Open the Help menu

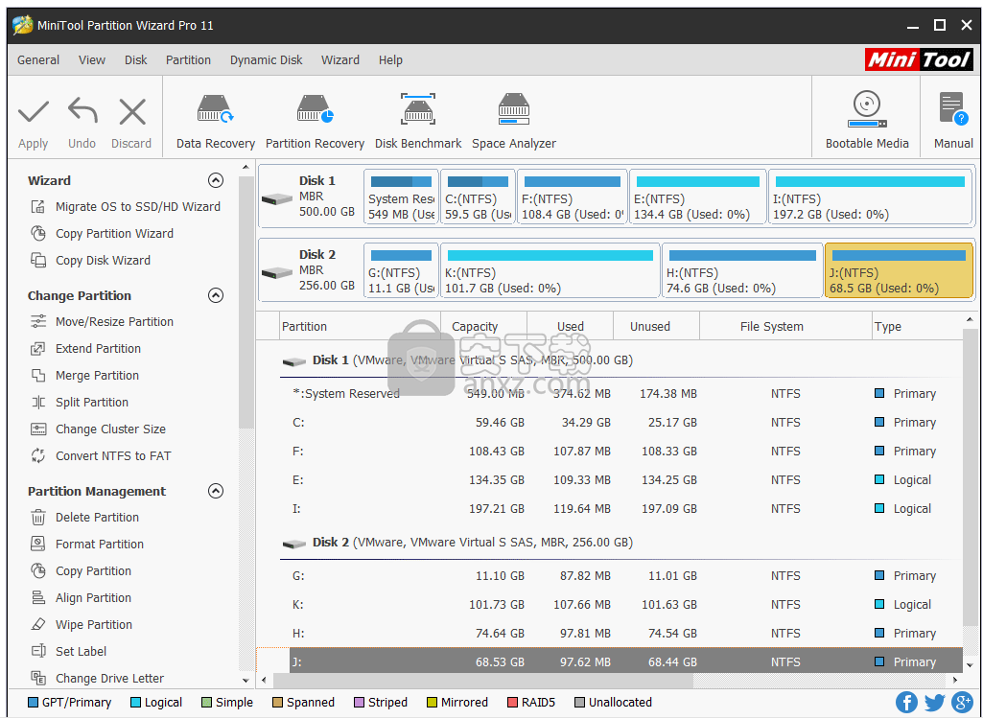pyautogui.click(x=390, y=60)
